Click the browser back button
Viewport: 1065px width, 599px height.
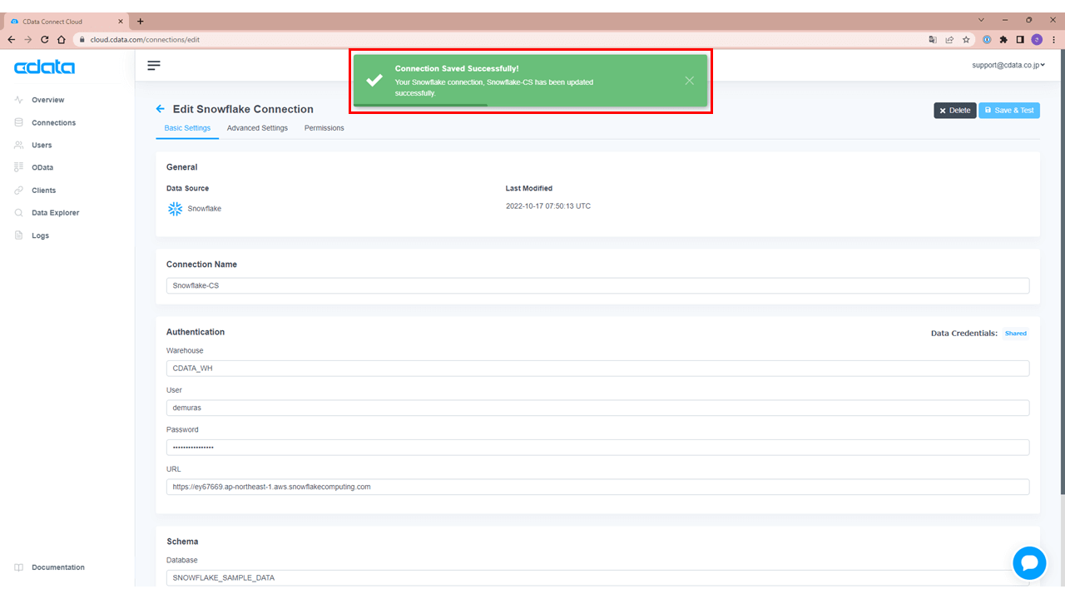[x=12, y=39]
